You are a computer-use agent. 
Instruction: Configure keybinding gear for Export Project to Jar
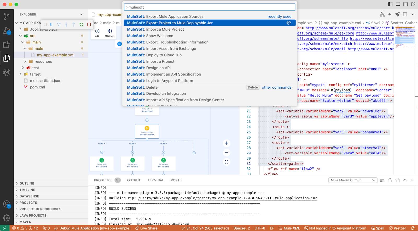tap(289, 23)
